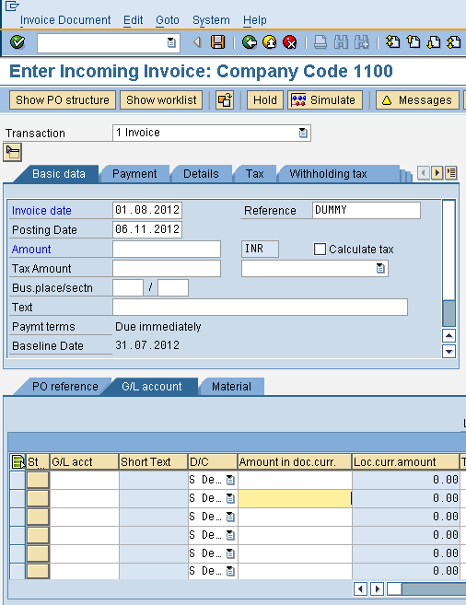Click the First Page icon
This screenshot has height=605, width=466.
tap(392, 41)
